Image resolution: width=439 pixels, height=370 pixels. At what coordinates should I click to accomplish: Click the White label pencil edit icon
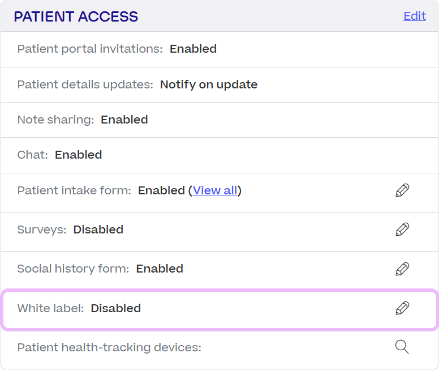point(402,308)
